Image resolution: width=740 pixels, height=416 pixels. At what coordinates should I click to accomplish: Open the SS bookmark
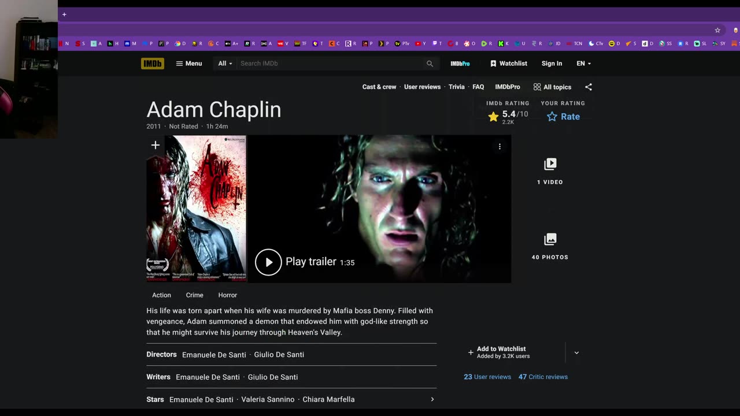coord(665,43)
